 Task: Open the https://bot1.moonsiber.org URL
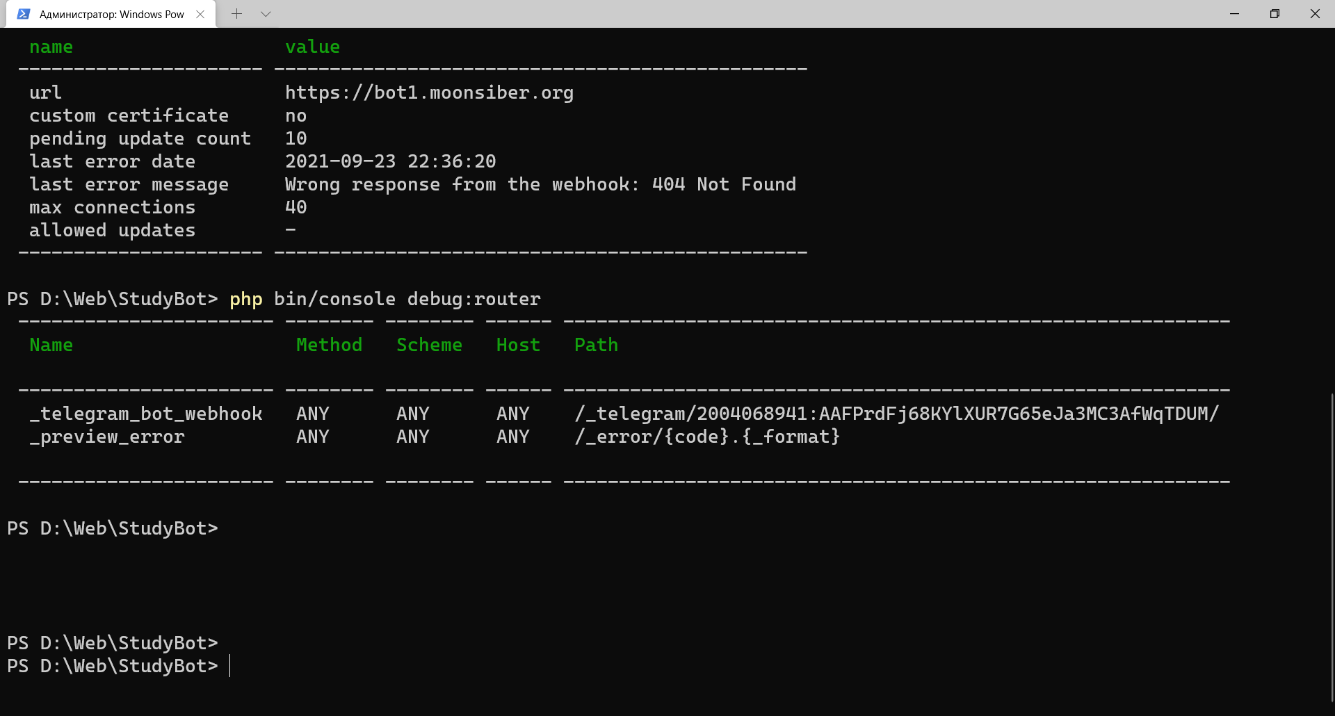(x=429, y=92)
